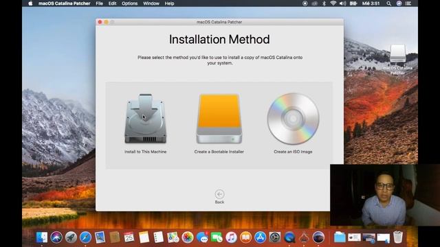Open Wi-Fi status menu

pos(333,3)
